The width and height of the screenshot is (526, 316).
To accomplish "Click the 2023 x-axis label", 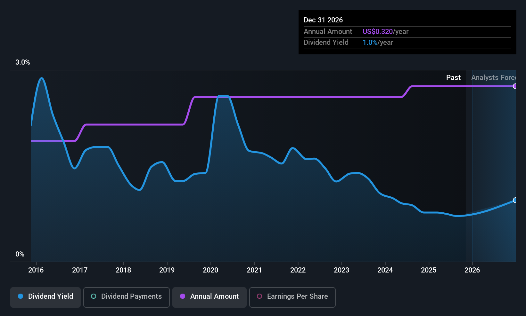I will click(341, 270).
